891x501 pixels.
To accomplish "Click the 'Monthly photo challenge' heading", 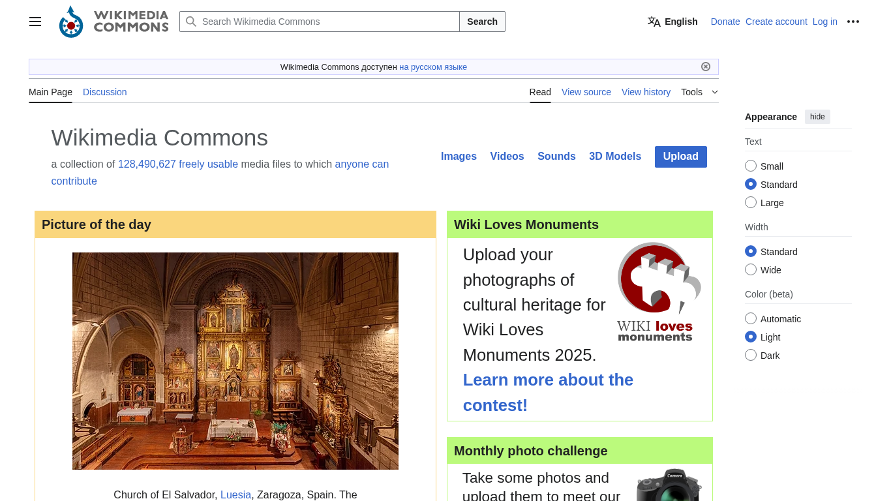I will click(531, 451).
